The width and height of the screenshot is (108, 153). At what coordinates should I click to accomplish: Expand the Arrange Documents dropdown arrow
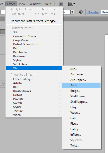74,4
